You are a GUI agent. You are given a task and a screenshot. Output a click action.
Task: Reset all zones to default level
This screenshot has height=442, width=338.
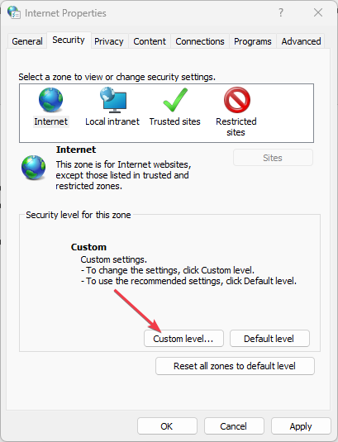click(235, 366)
